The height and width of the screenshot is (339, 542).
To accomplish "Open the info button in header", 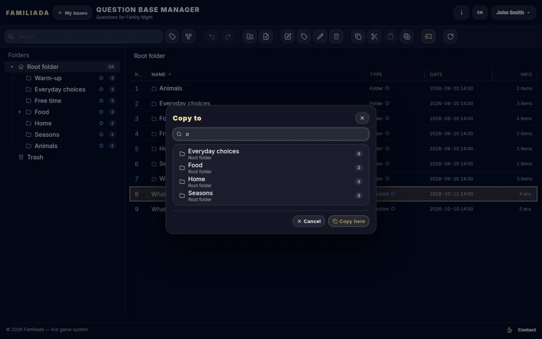I will (461, 13).
